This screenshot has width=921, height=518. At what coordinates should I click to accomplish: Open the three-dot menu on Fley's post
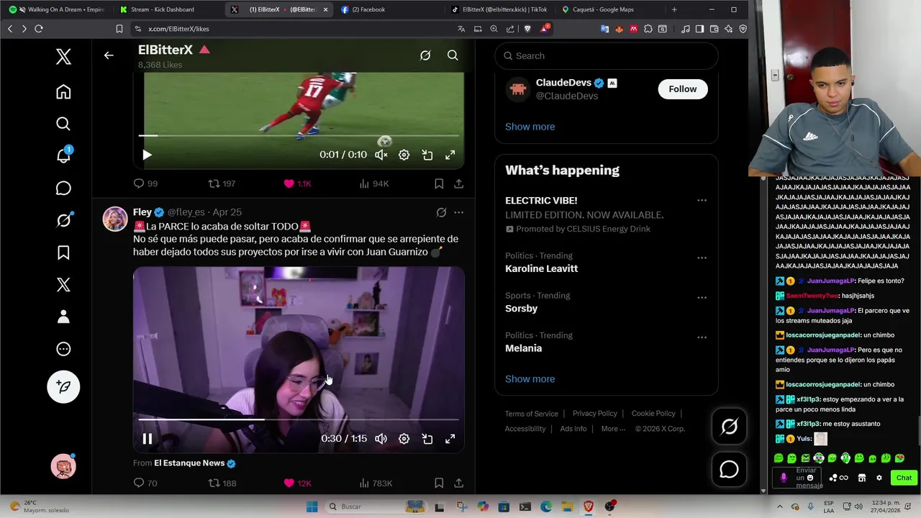pos(458,212)
